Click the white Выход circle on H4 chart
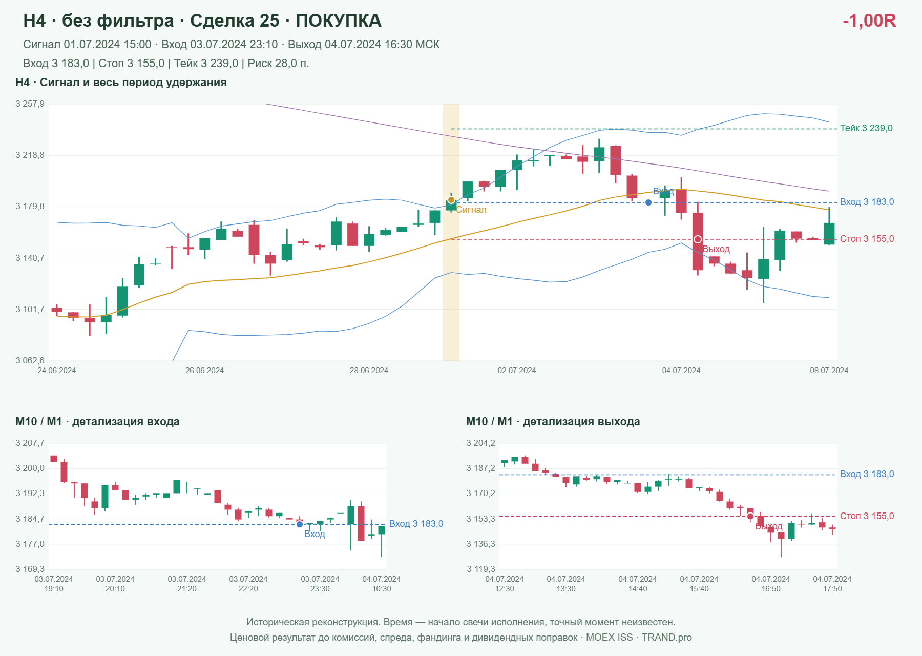 tap(698, 239)
